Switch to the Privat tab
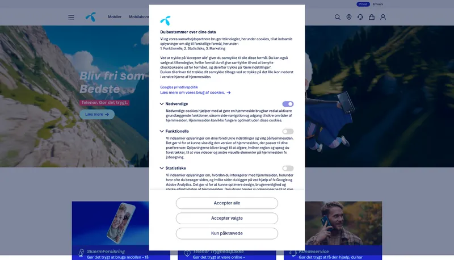Screen dimensions: 454x260 [x=363, y=4]
